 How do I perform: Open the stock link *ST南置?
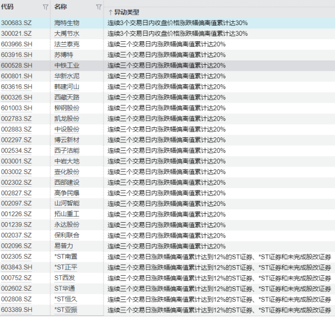pyautogui.click(x=66, y=256)
